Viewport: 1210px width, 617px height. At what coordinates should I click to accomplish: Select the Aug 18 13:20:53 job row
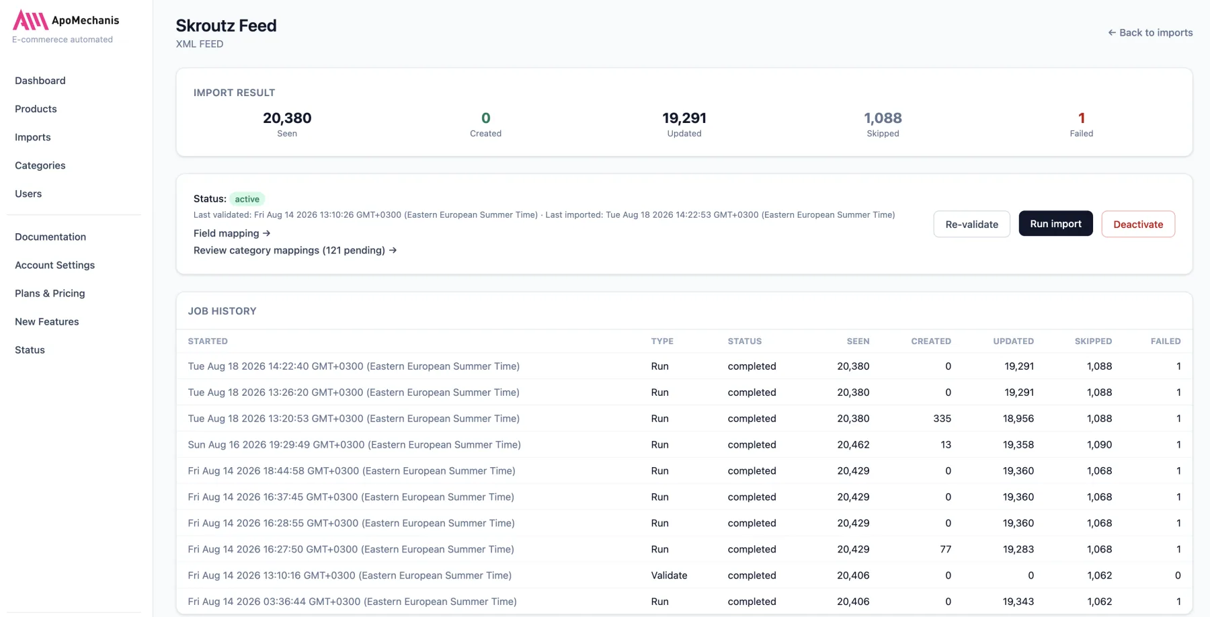(x=684, y=419)
